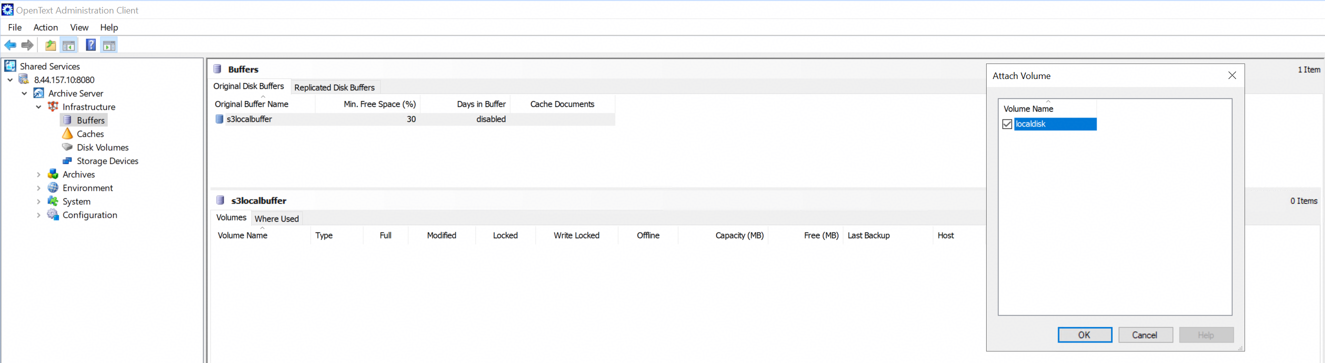Screen dimensions: 1325x363
Task: Select Disk Volumes in the tree
Action: pos(103,147)
